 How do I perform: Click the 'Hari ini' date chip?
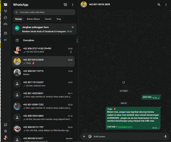123,103
